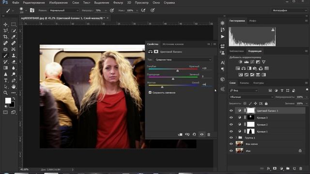Image resolution: width=310 pixels, height=174 pixels.
Task: Select the Zoom tool
Action: tap(5, 93)
